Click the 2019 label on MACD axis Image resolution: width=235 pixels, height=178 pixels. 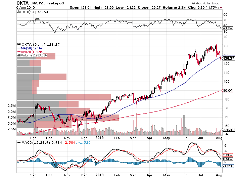pos(99,175)
